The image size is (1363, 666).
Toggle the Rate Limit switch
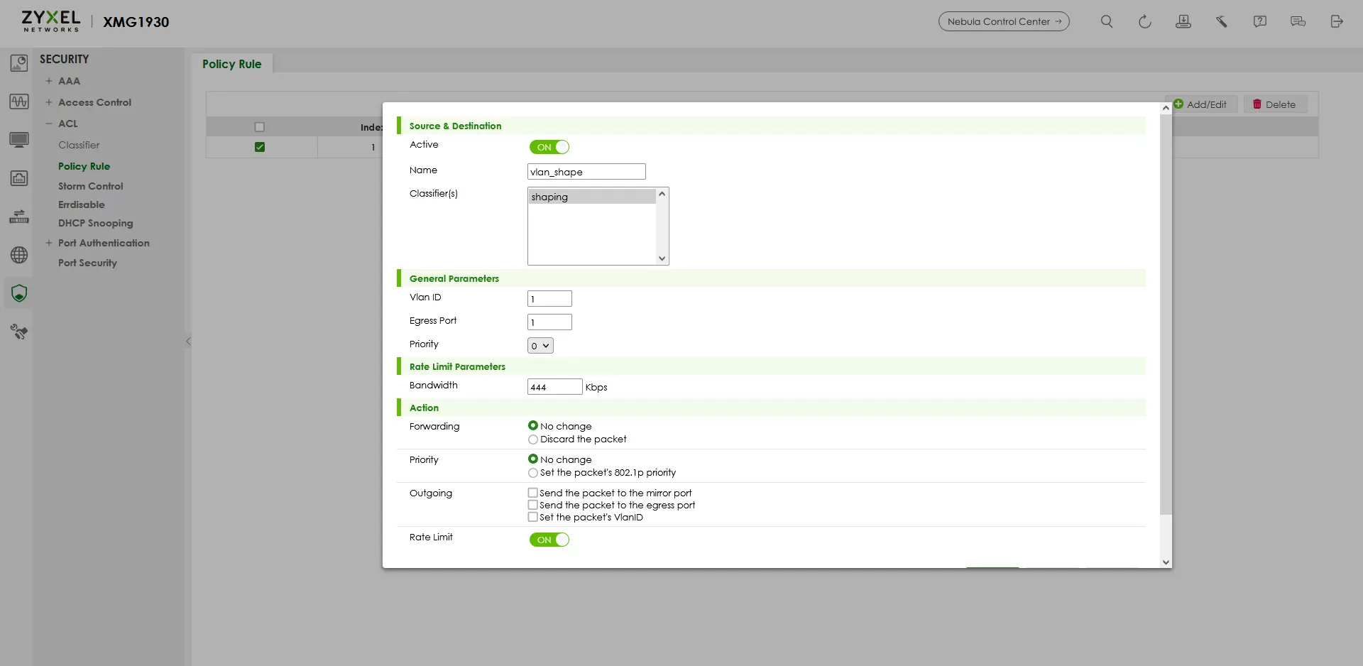pos(549,540)
